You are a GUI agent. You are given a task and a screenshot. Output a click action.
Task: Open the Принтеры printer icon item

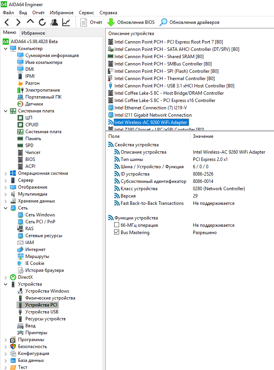pos(32,333)
